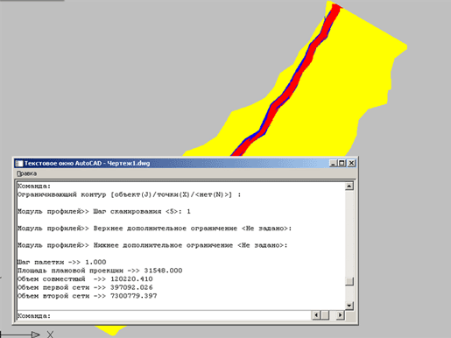Minimize the AutoCAD text window
Image resolution: width=451 pixels, height=338 pixels.
(x=333, y=163)
